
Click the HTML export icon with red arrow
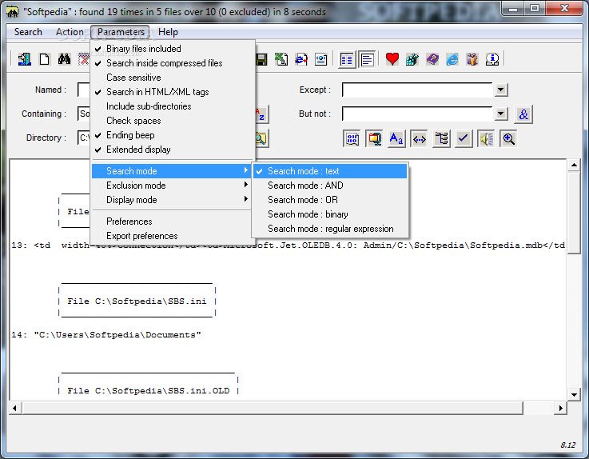(300, 59)
